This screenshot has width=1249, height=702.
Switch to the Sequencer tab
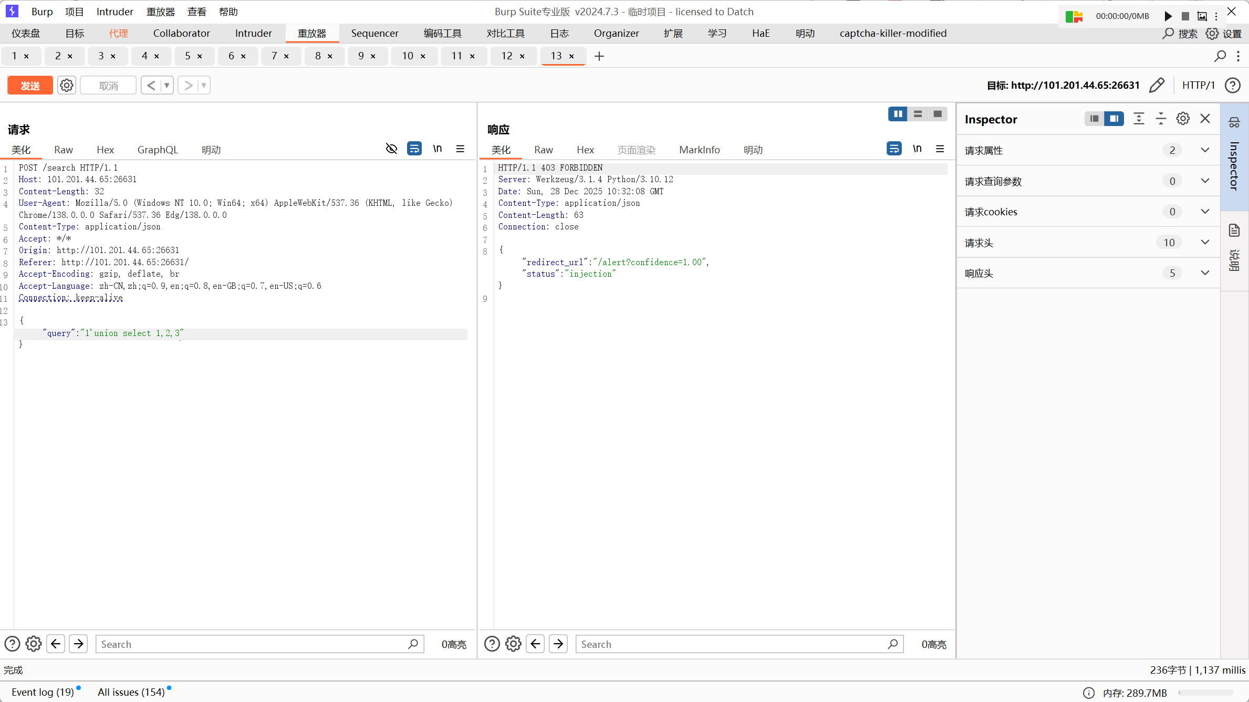point(374,33)
